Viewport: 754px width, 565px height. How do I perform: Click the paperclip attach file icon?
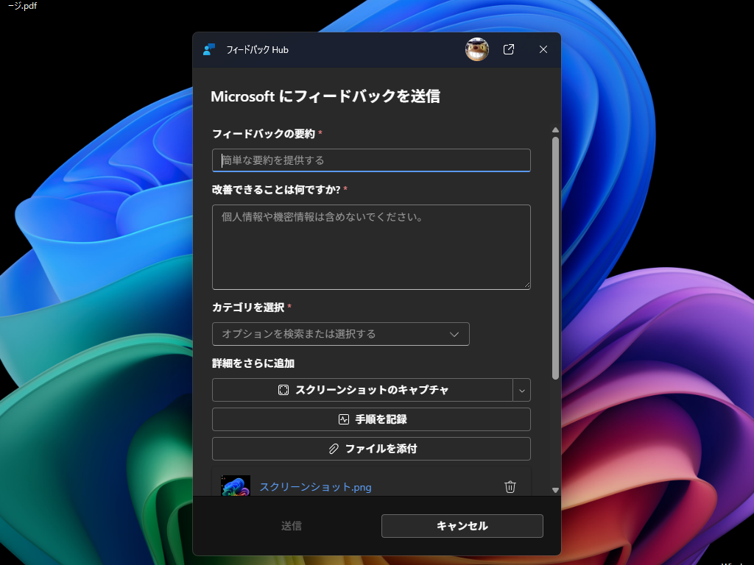click(x=333, y=449)
